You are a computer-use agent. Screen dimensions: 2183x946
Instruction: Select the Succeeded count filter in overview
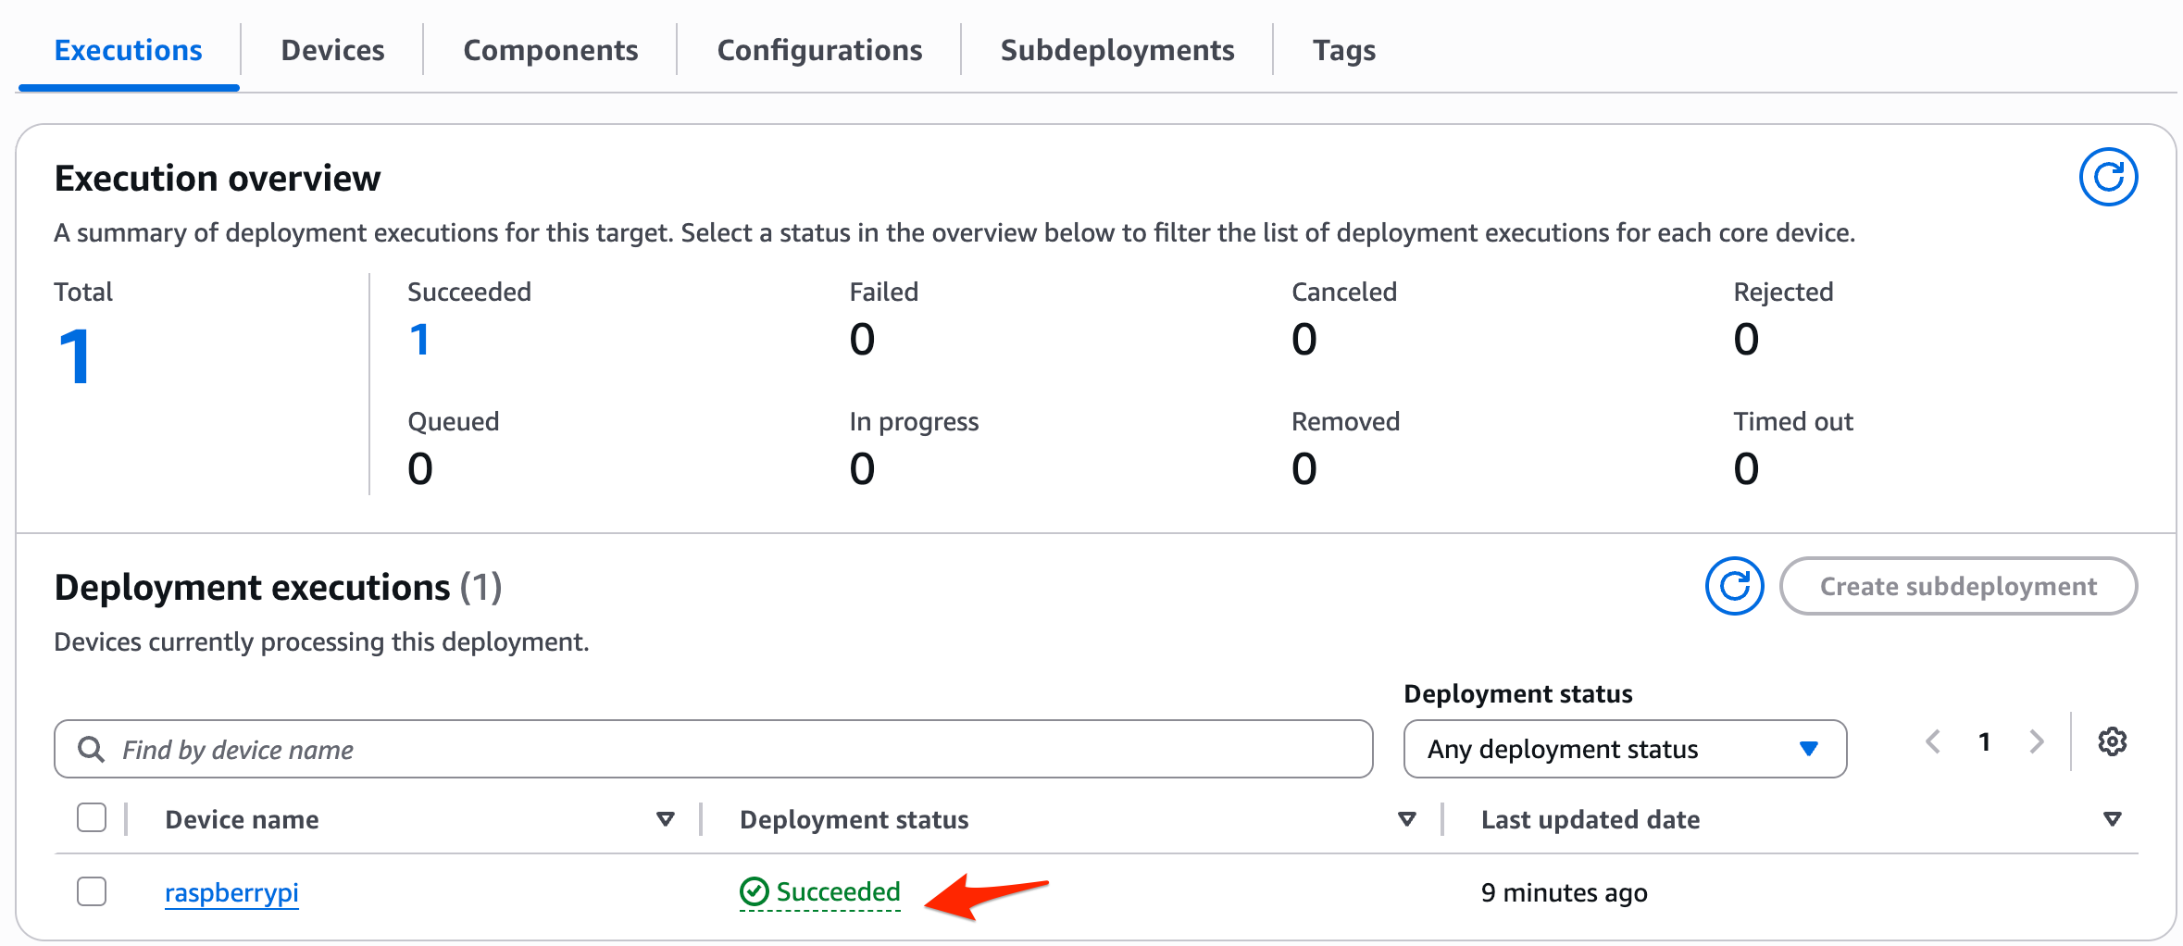coord(419,338)
